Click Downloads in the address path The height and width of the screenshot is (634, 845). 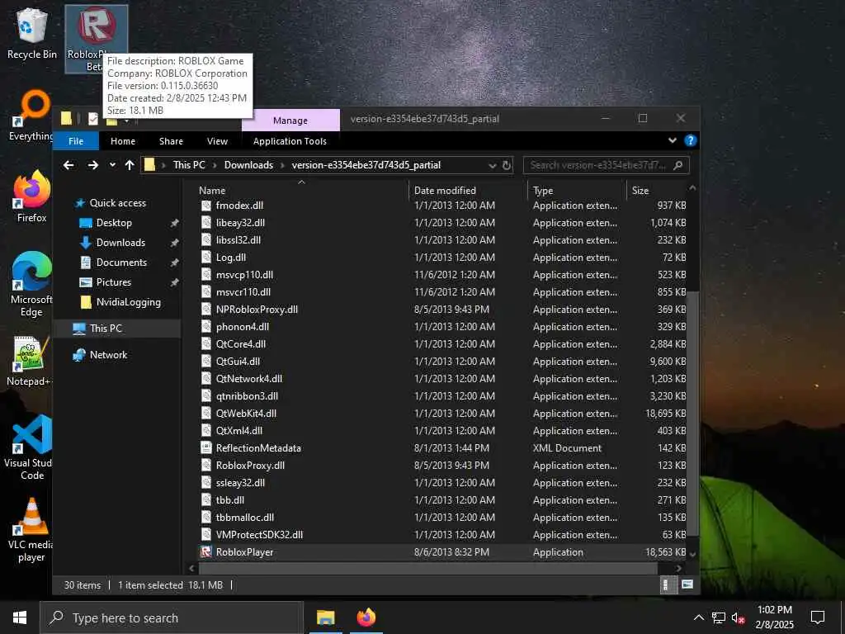click(248, 165)
